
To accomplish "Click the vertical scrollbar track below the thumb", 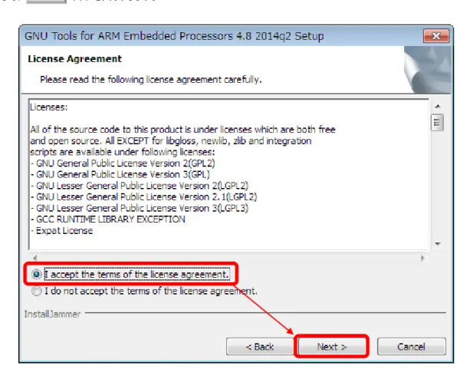I will 437,185.
